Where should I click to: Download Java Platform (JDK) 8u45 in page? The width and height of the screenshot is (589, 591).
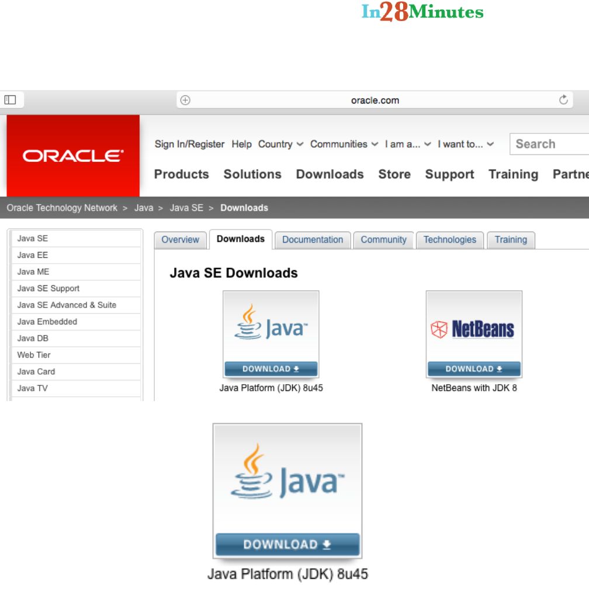click(271, 369)
